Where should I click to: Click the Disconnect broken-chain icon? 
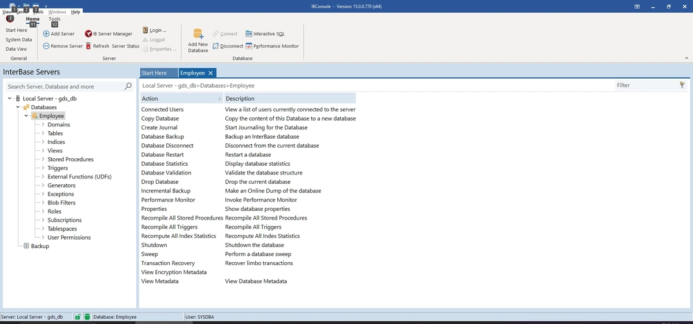click(215, 46)
